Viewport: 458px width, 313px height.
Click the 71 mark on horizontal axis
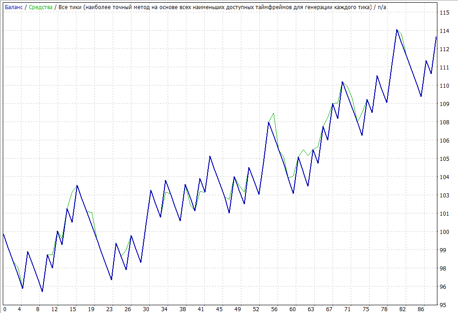348,309
